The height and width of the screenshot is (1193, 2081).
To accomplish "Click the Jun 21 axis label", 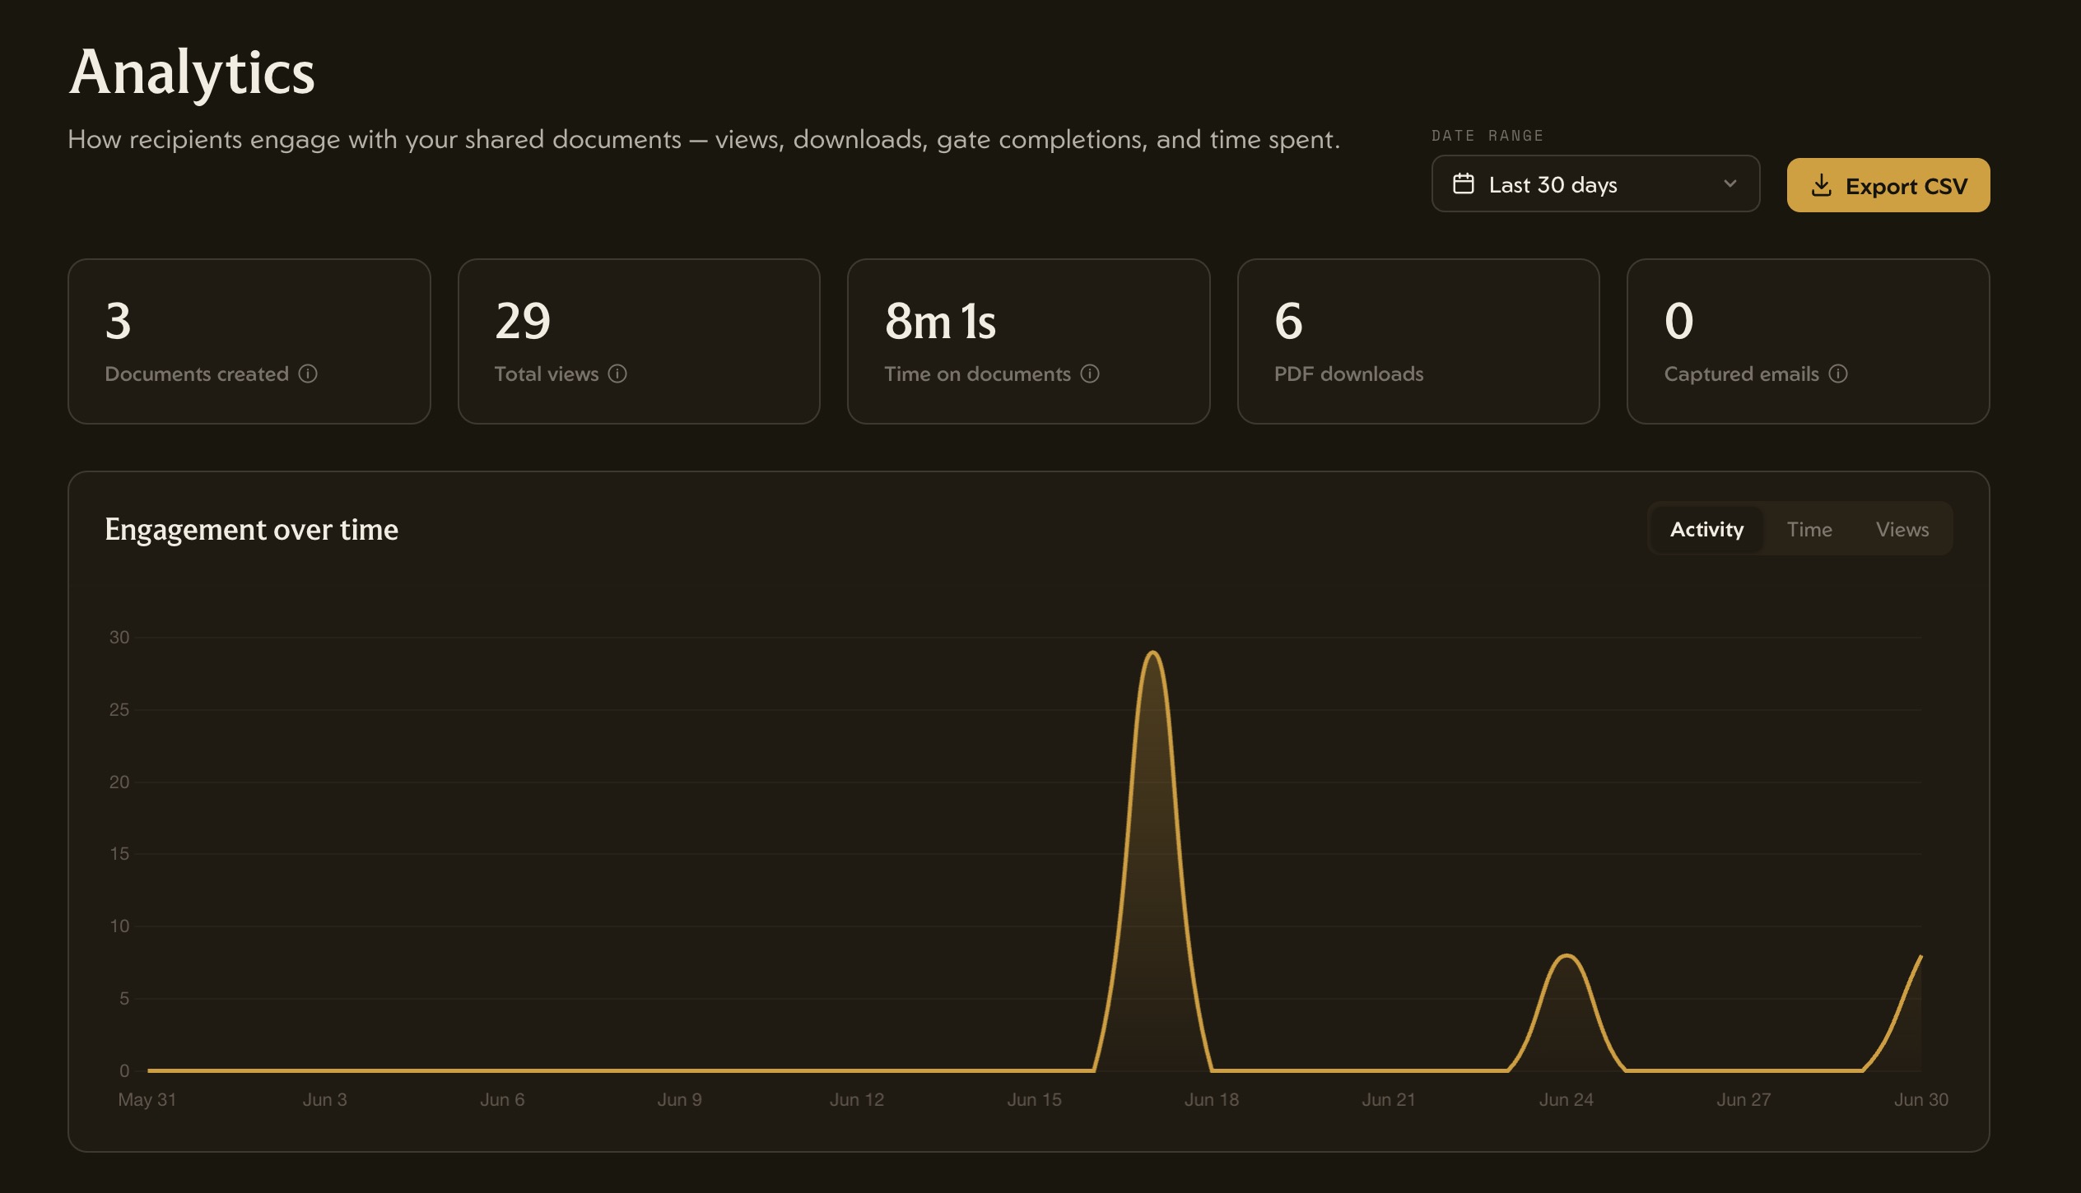I will click(1389, 1099).
